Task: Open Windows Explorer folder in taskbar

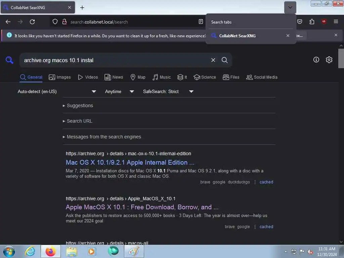Action: pyautogui.click(x=72, y=251)
